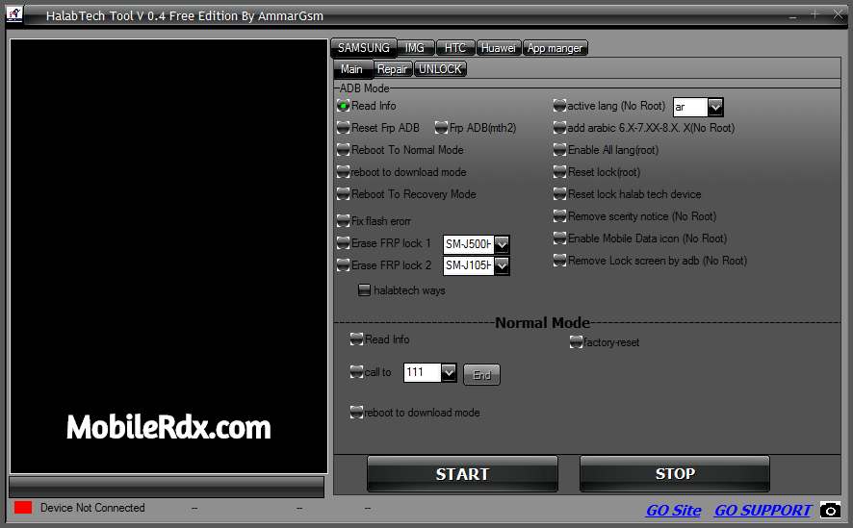Click the progress bar under log panel
The width and height of the screenshot is (853, 528).
tap(167, 487)
